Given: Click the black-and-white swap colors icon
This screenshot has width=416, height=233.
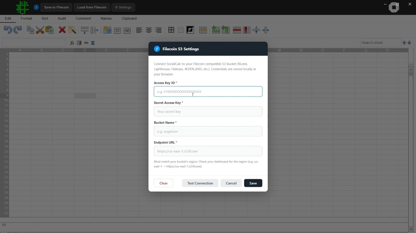Looking at the screenshot, I should tap(190, 30).
